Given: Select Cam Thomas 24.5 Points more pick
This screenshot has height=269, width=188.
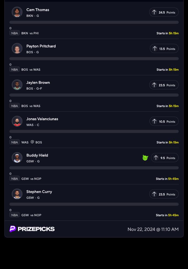Looking at the screenshot, I should 164,12.
